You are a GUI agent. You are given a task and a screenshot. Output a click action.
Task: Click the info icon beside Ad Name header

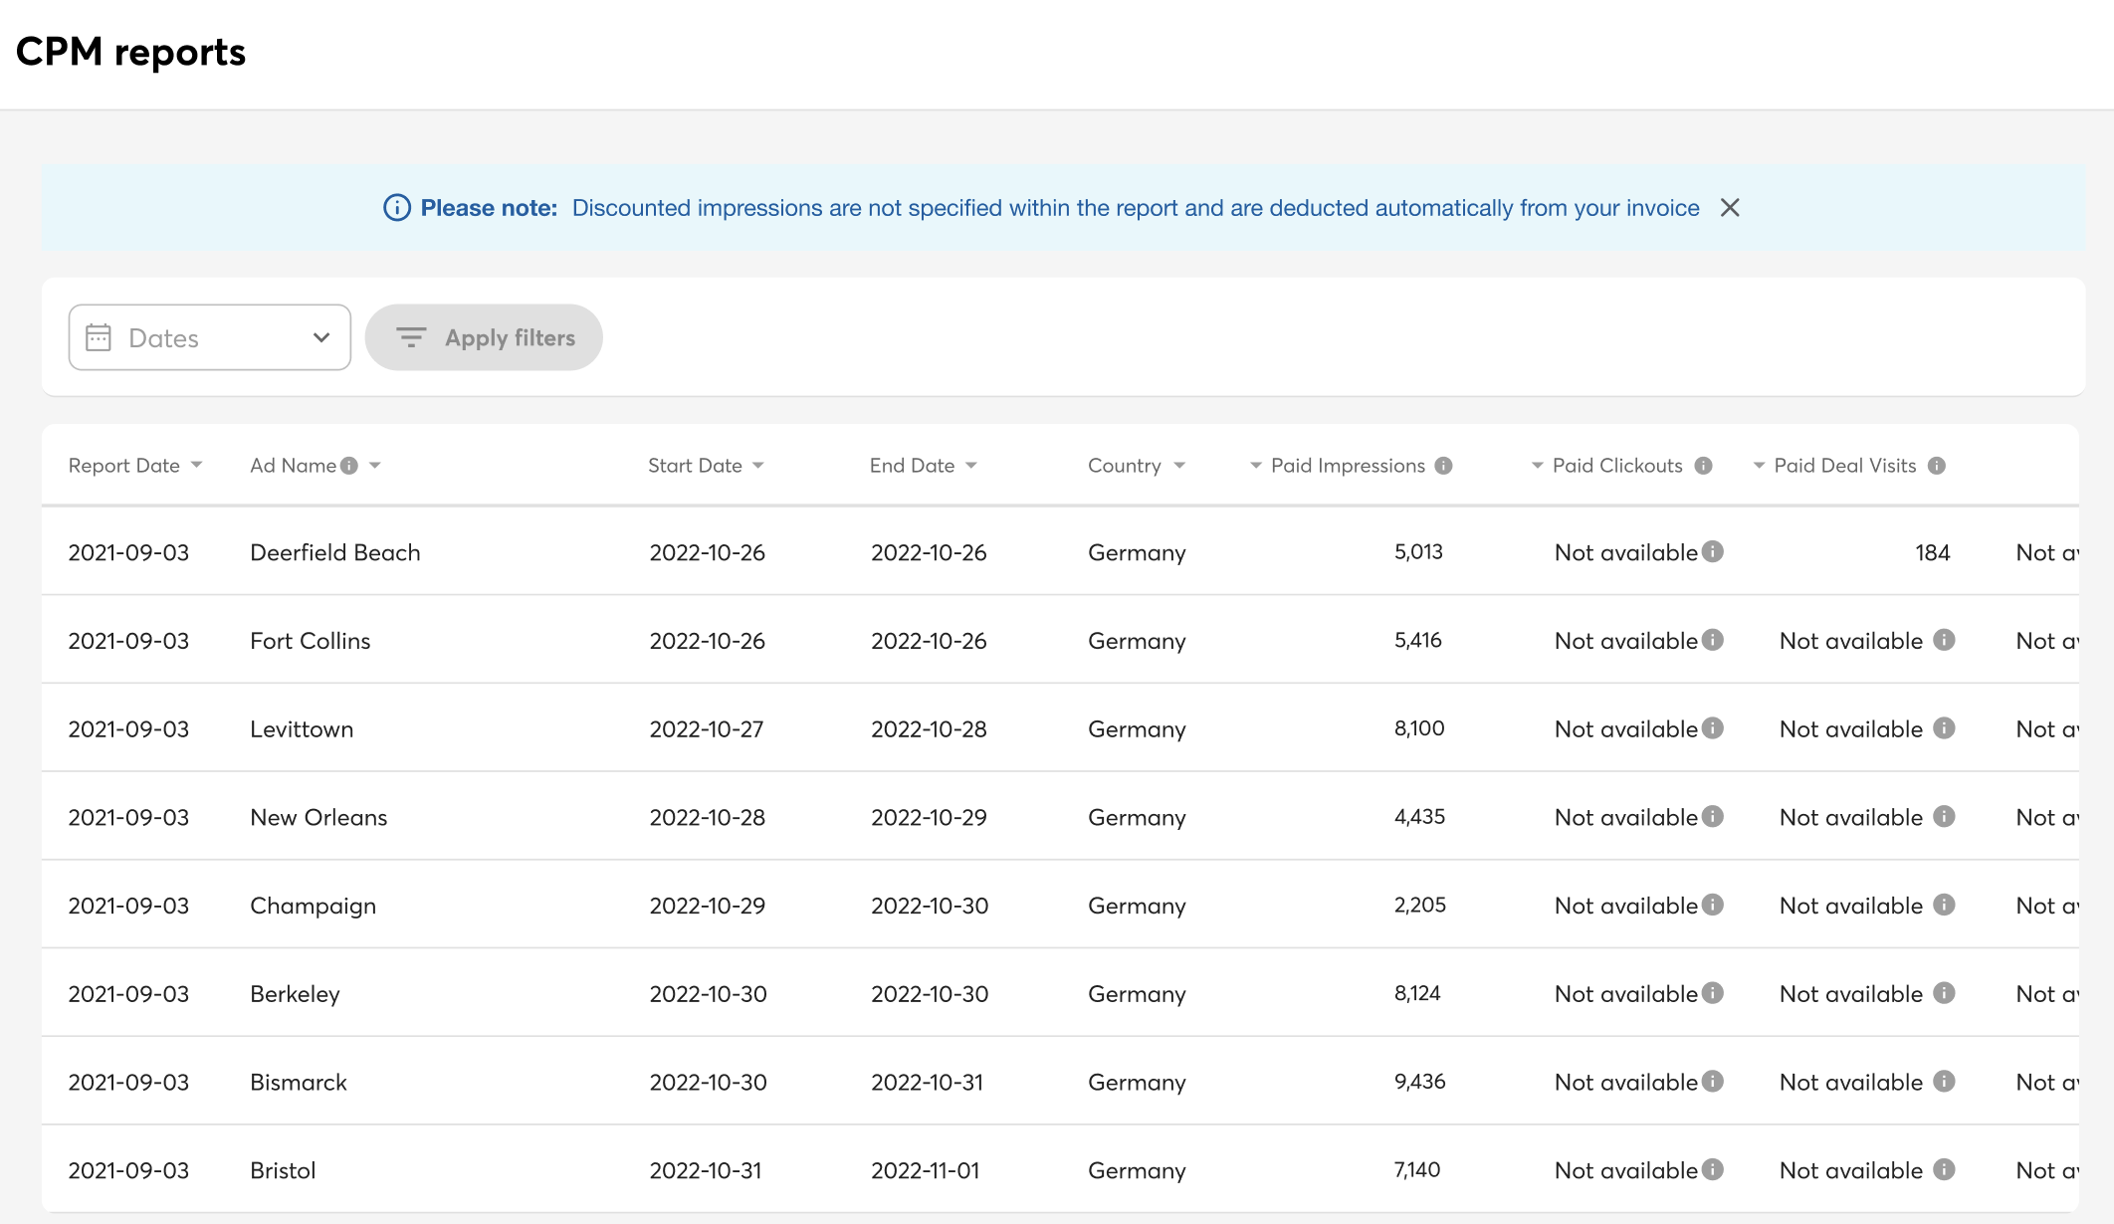click(348, 466)
